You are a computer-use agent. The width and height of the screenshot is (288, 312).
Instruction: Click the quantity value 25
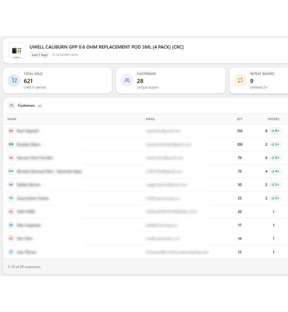click(x=240, y=198)
